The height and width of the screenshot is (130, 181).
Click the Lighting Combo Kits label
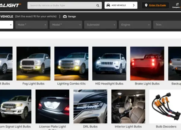71,84
